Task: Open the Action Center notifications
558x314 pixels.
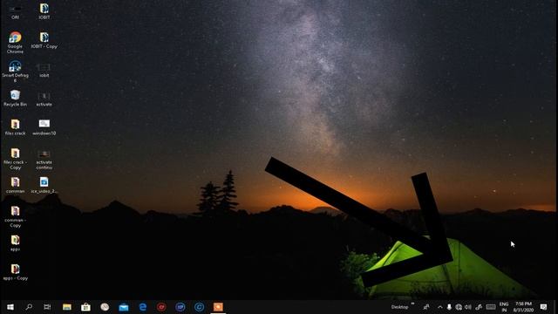Action: point(543,307)
